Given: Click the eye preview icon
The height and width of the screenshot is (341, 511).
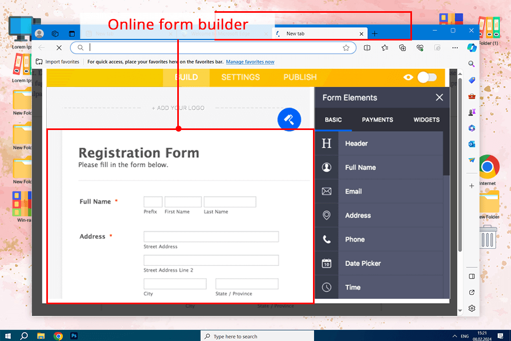Looking at the screenshot, I should [x=408, y=77].
